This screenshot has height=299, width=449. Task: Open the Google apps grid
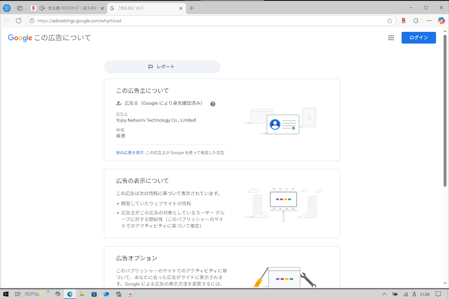[391, 38]
